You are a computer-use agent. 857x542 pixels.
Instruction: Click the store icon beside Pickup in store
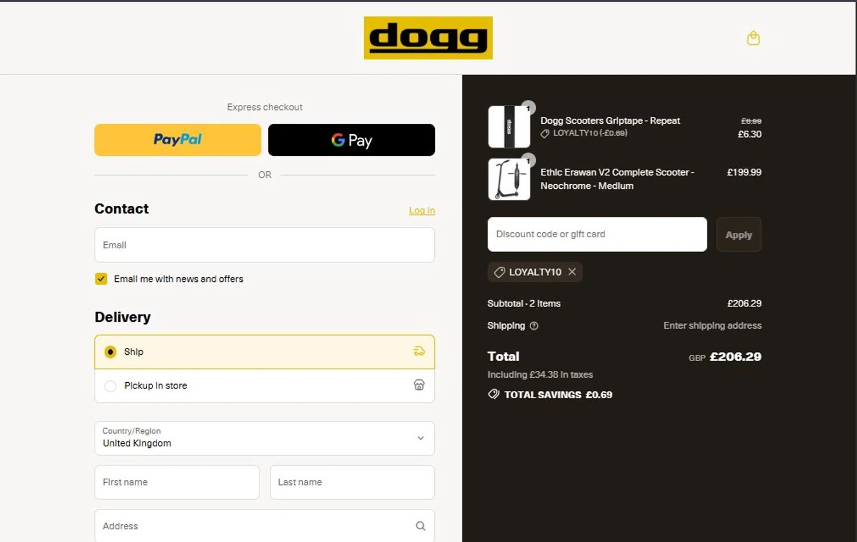[x=419, y=385]
